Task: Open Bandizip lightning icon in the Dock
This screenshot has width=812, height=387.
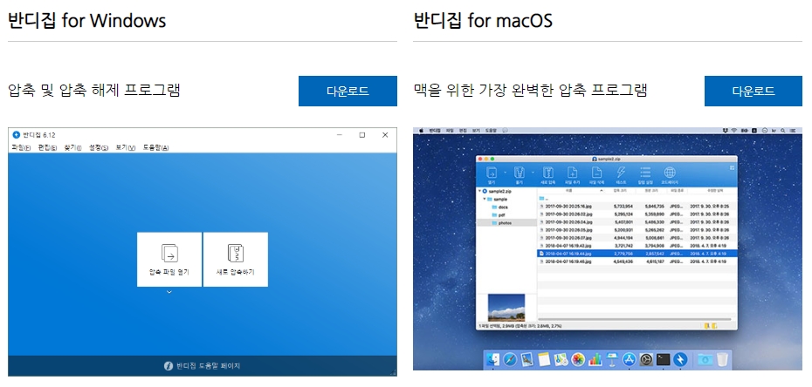Action: pos(680,360)
